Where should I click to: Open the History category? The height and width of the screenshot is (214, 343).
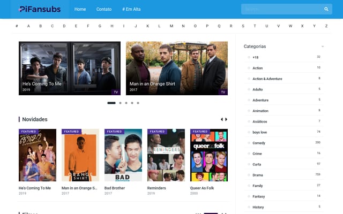click(258, 207)
